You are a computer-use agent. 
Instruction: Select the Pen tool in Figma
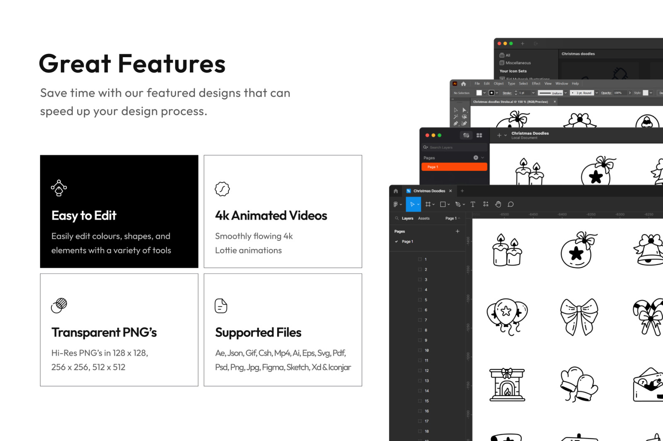(458, 204)
